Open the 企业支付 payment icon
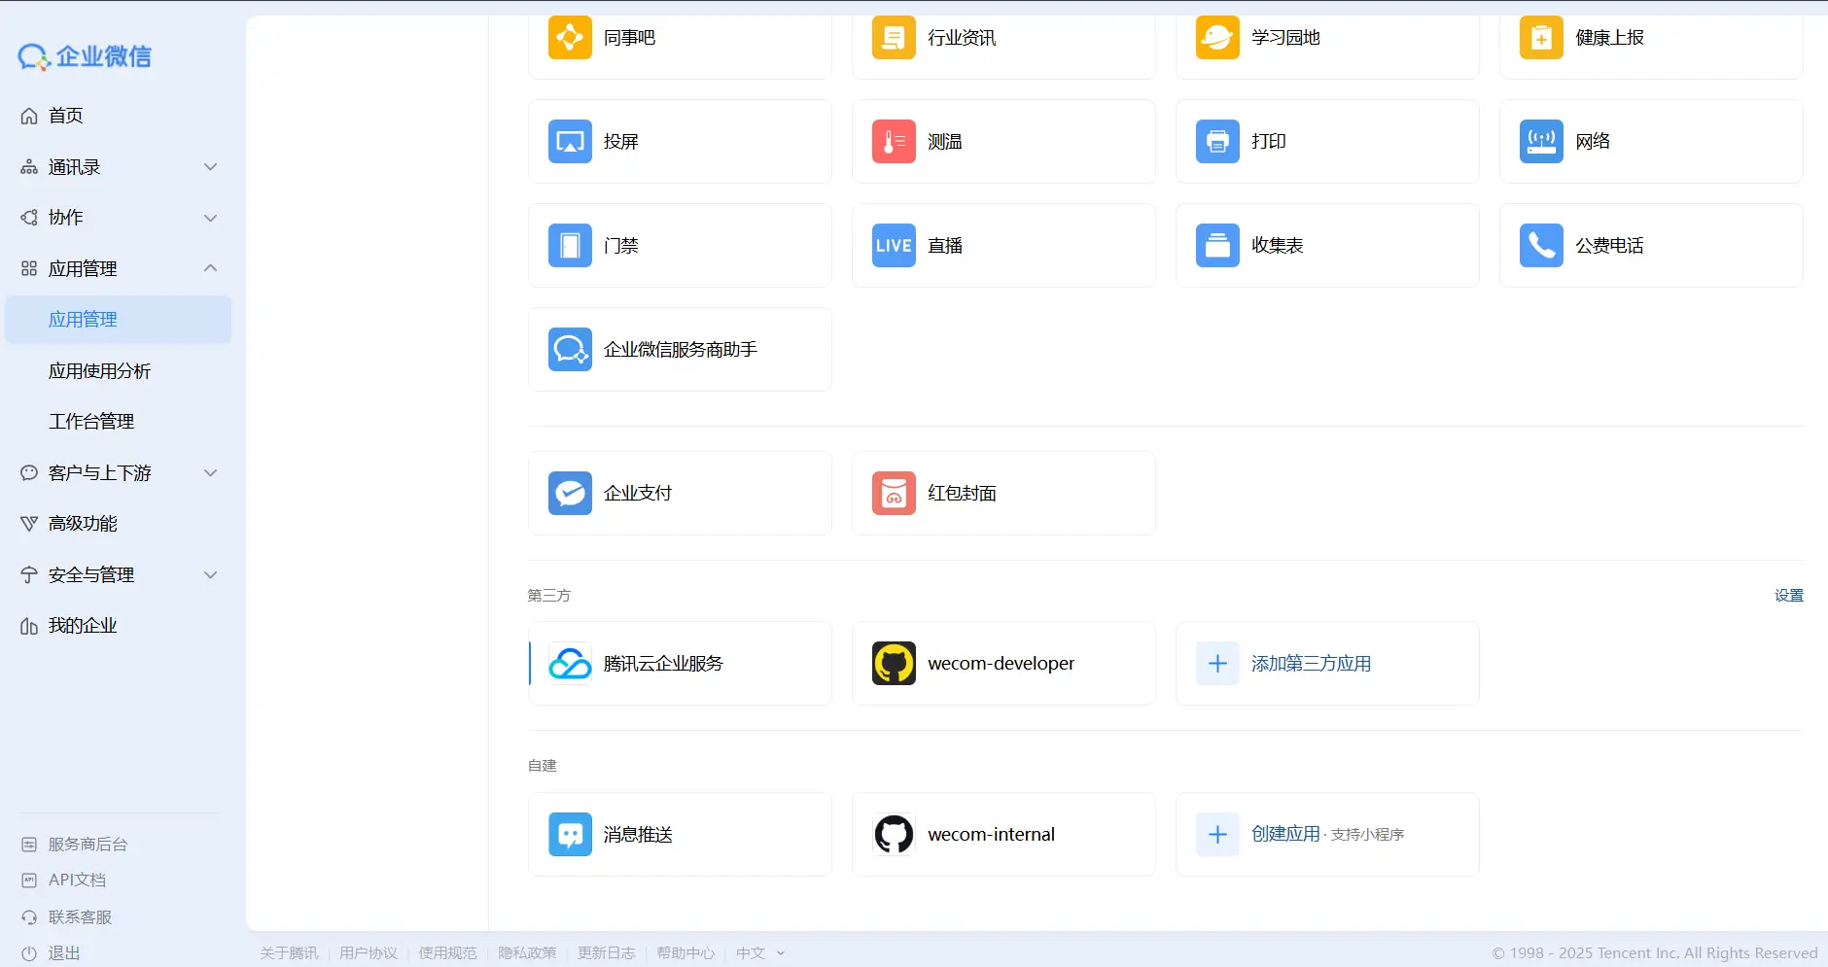Screen dimensions: 1828x967 tap(570, 494)
